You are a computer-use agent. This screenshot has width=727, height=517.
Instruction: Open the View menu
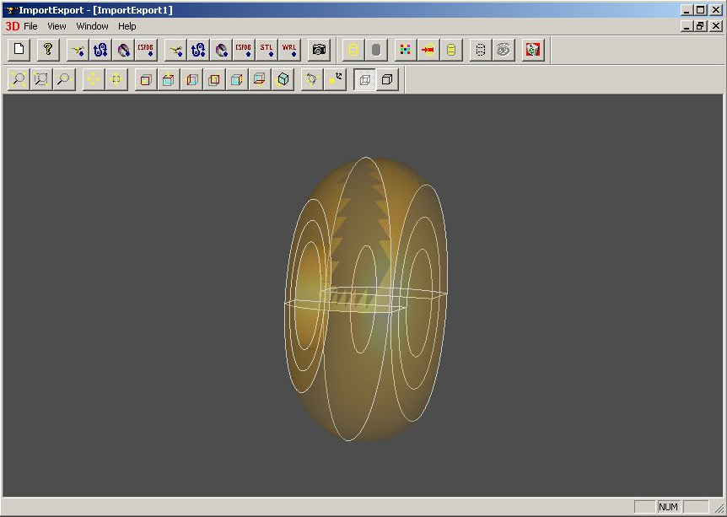click(57, 26)
